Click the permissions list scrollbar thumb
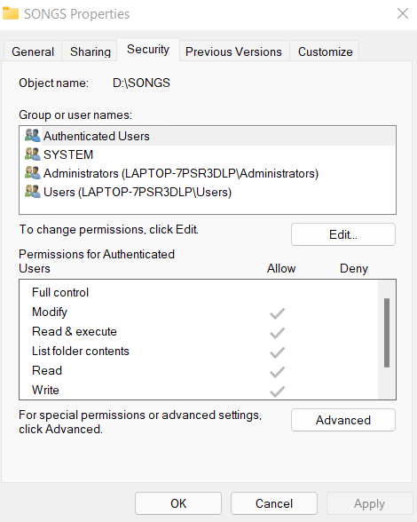The width and height of the screenshot is (417, 522). coord(387,333)
